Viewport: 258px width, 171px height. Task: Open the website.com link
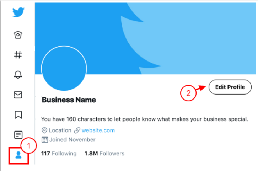pos(98,130)
